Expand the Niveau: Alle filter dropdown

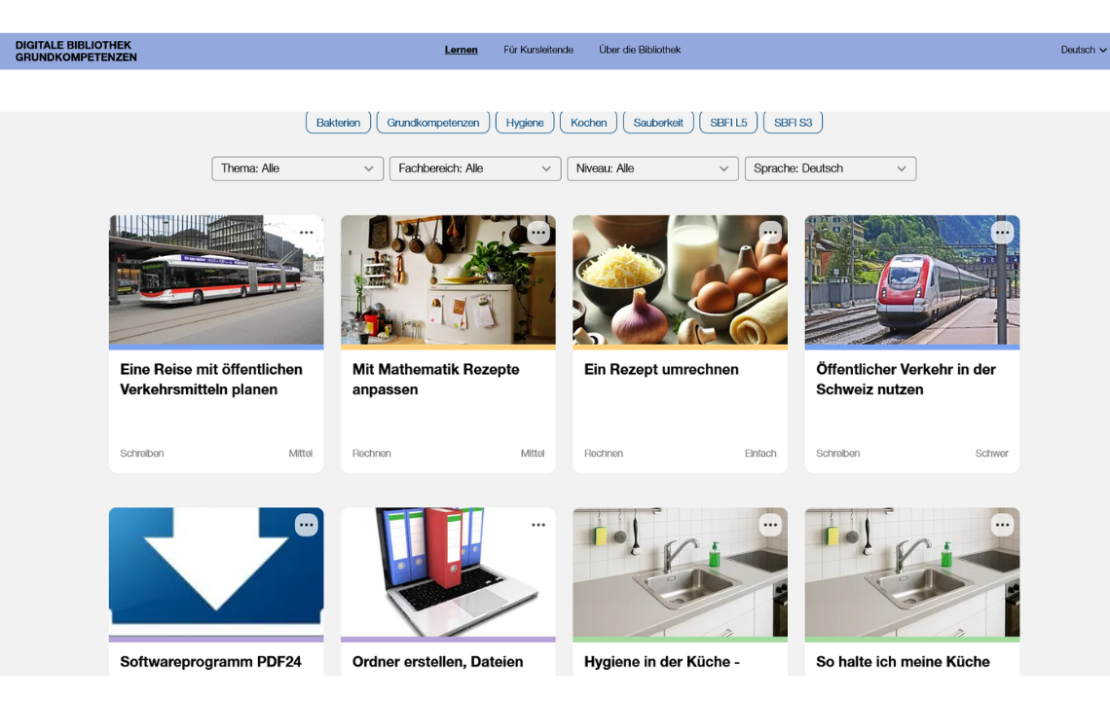pyautogui.click(x=652, y=168)
